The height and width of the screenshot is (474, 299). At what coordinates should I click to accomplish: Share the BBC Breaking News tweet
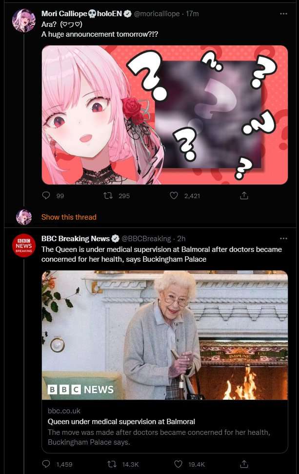(244, 464)
